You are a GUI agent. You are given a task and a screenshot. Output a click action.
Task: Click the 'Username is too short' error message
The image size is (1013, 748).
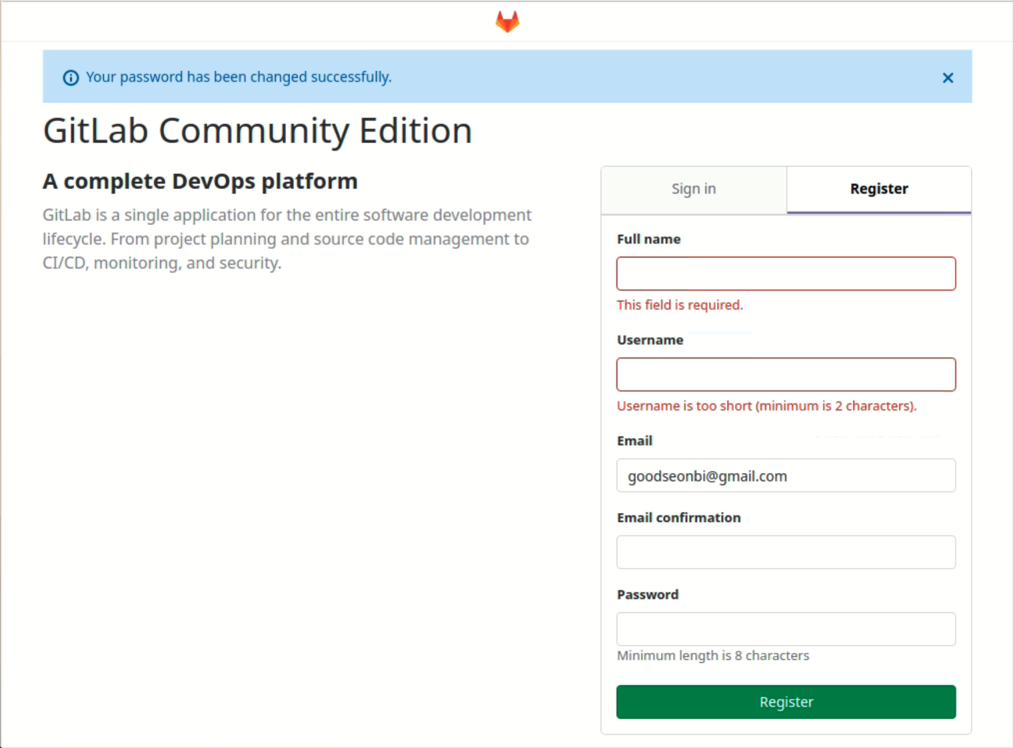pos(766,406)
